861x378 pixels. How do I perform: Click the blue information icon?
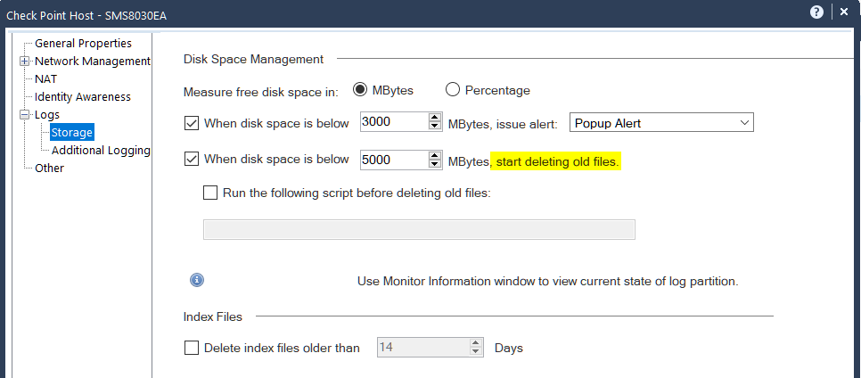197,280
